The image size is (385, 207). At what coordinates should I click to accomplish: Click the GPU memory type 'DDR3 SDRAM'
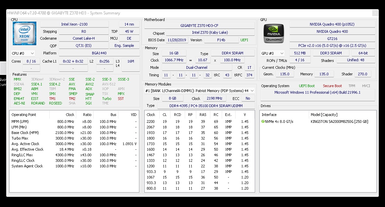[x=331, y=53]
